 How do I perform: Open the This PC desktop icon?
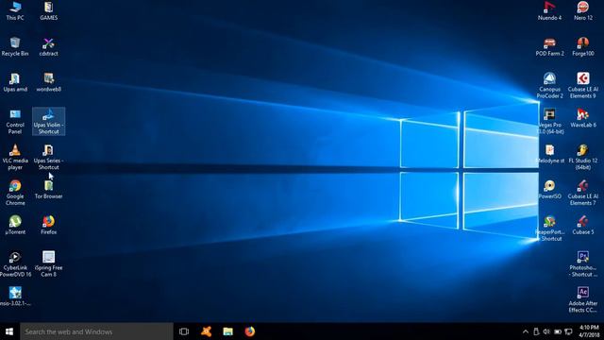pos(15,10)
